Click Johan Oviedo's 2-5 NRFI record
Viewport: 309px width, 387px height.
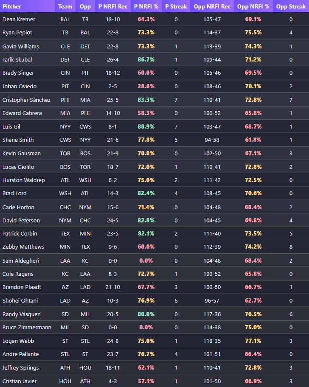[x=113, y=87]
